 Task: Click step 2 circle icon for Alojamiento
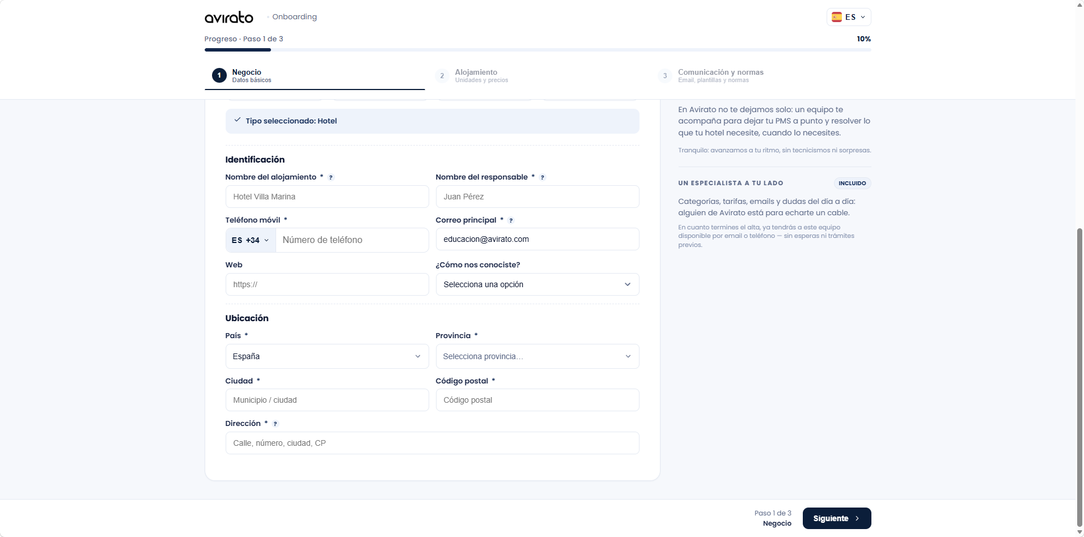click(x=442, y=75)
